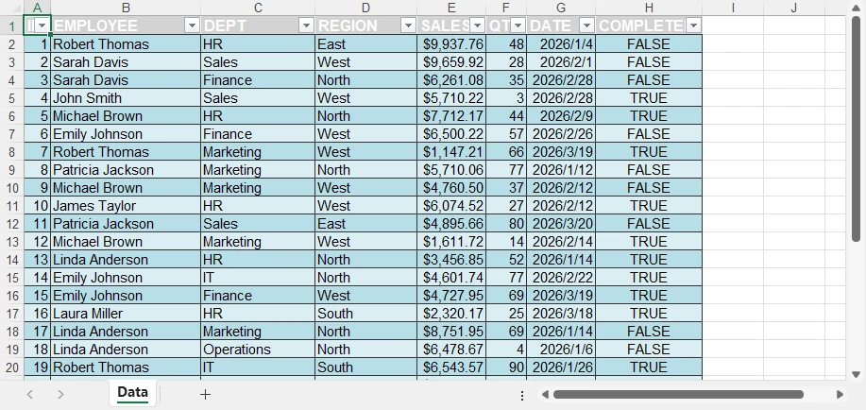Switch to the Data sheet tab
Image resolution: width=866 pixels, height=410 pixels.
point(132,393)
